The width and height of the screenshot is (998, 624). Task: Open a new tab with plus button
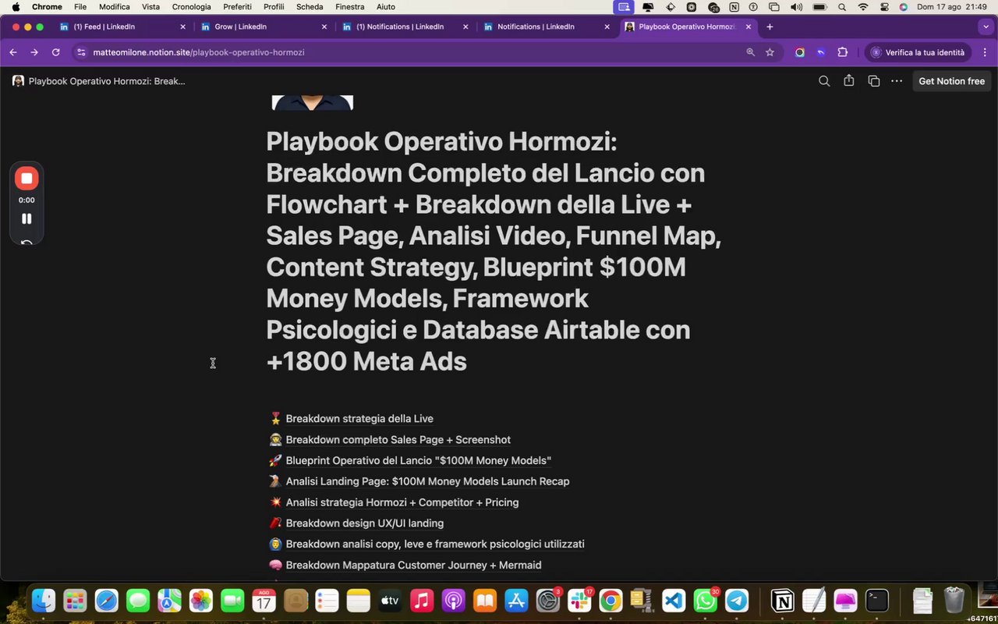point(770,27)
